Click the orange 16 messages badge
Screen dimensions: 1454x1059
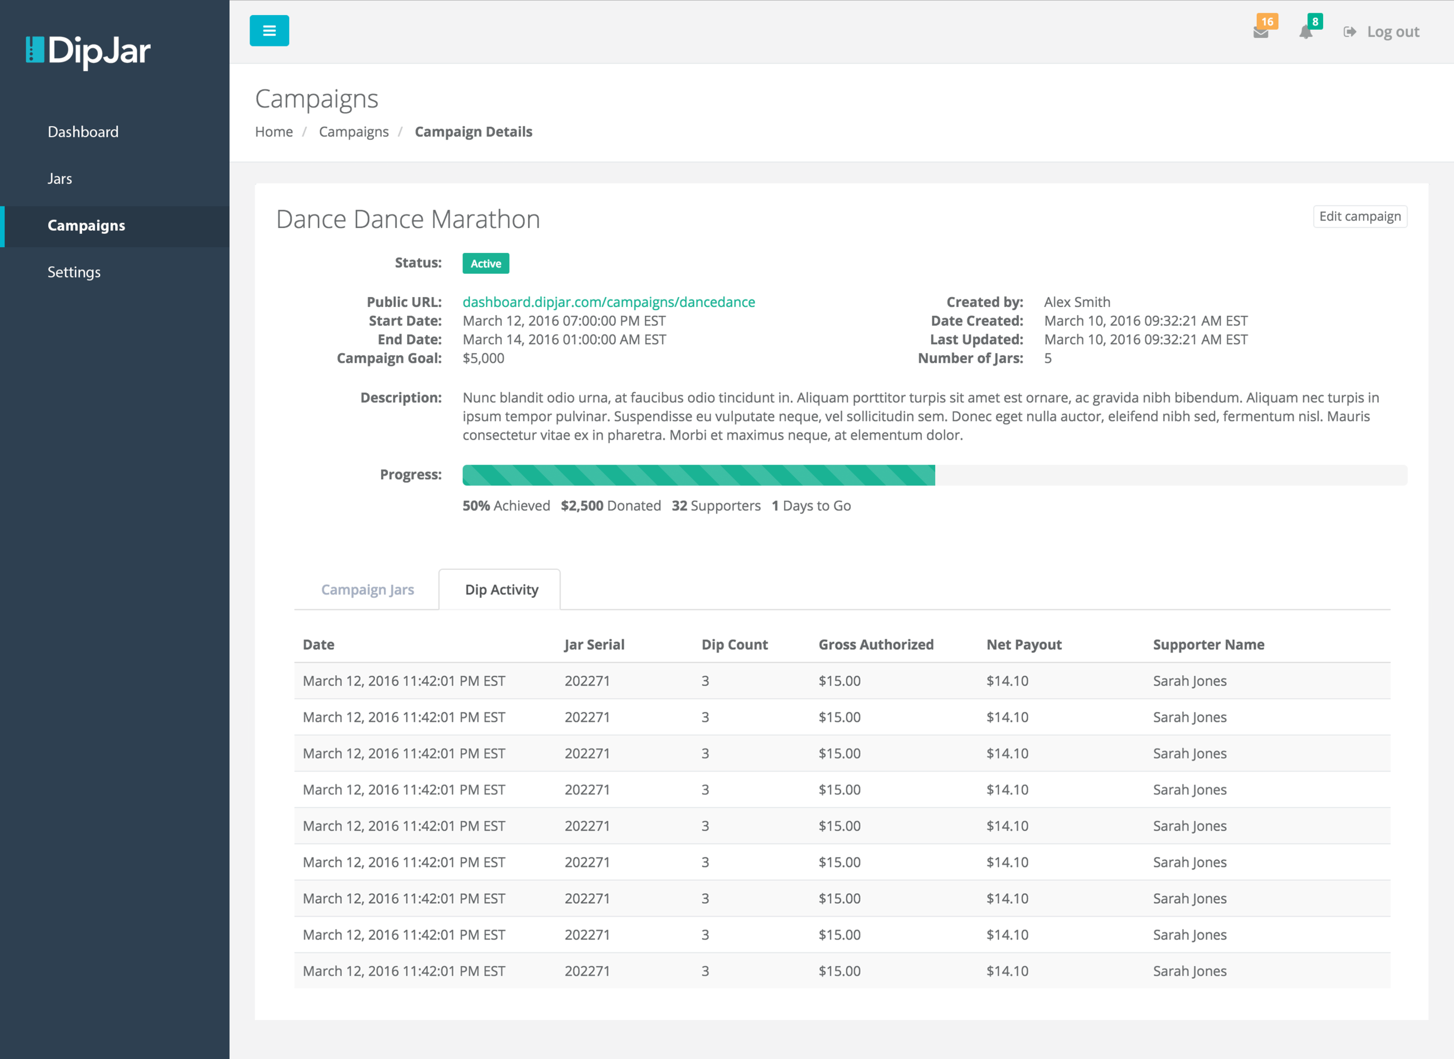coord(1267,21)
